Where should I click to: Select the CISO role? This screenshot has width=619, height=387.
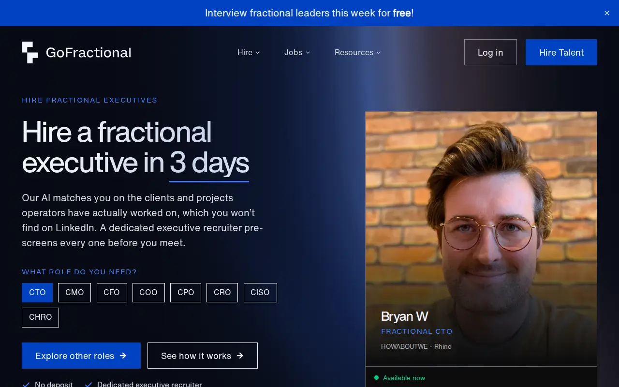260,293
